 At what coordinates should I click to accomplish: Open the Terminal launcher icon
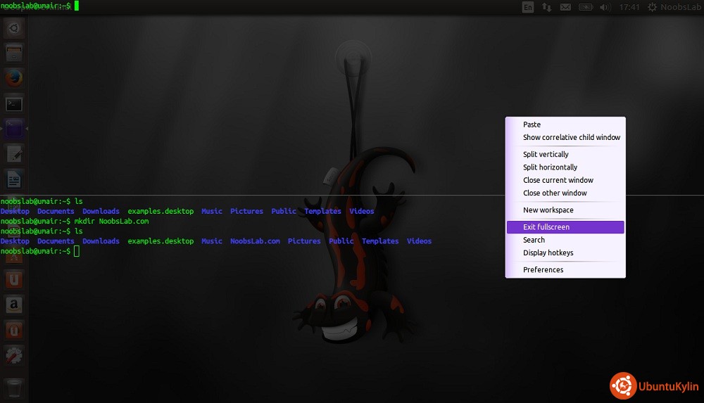point(14,104)
